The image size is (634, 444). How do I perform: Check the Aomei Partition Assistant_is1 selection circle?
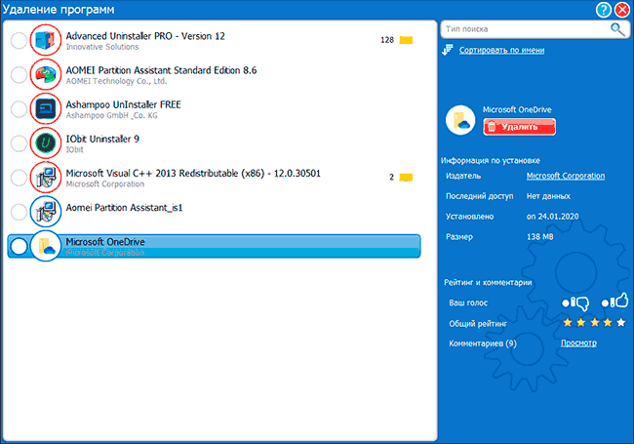19,212
